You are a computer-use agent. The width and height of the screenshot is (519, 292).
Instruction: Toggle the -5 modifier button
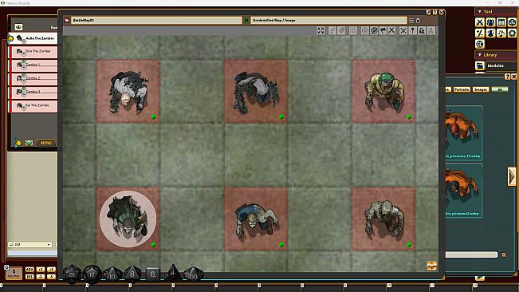[x=51, y=276]
